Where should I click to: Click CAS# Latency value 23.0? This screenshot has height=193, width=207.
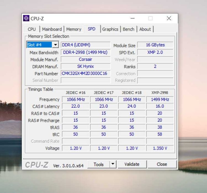coord(104,106)
